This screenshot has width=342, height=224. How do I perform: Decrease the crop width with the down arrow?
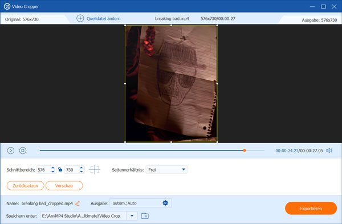[53, 172]
